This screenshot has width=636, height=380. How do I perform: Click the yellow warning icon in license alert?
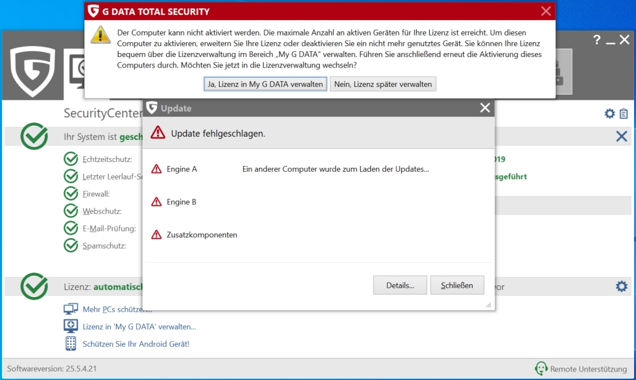pyautogui.click(x=100, y=34)
